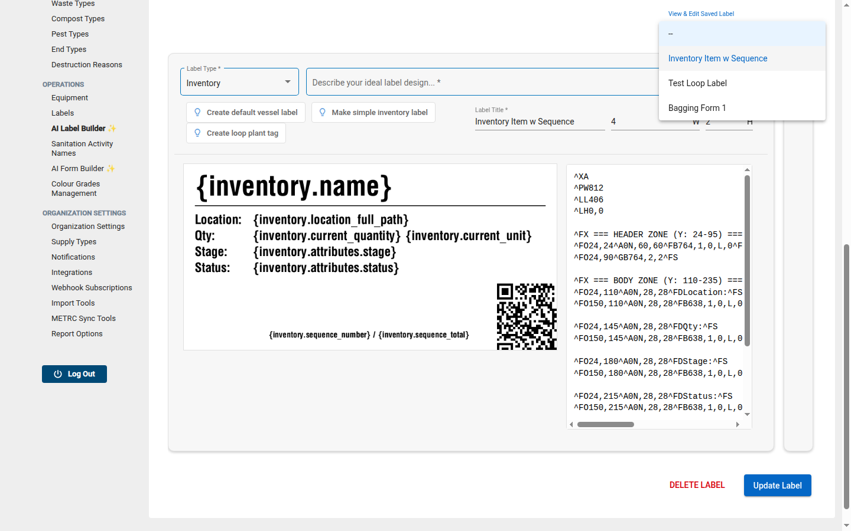
Task: Open Compost Types in the sidebar
Action: coord(78,19)
